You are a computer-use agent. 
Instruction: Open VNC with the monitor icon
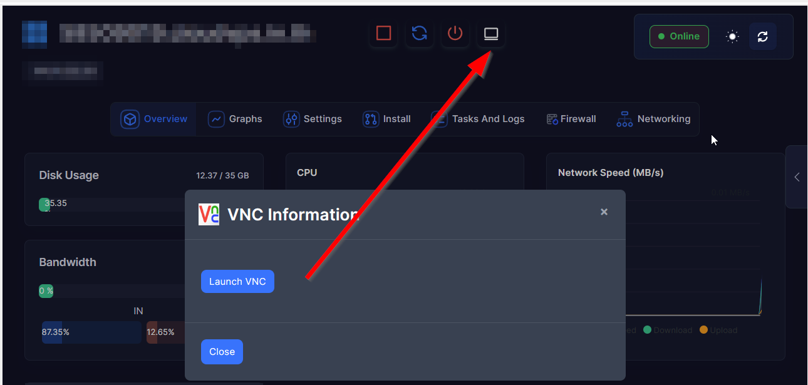coord(491,33)
